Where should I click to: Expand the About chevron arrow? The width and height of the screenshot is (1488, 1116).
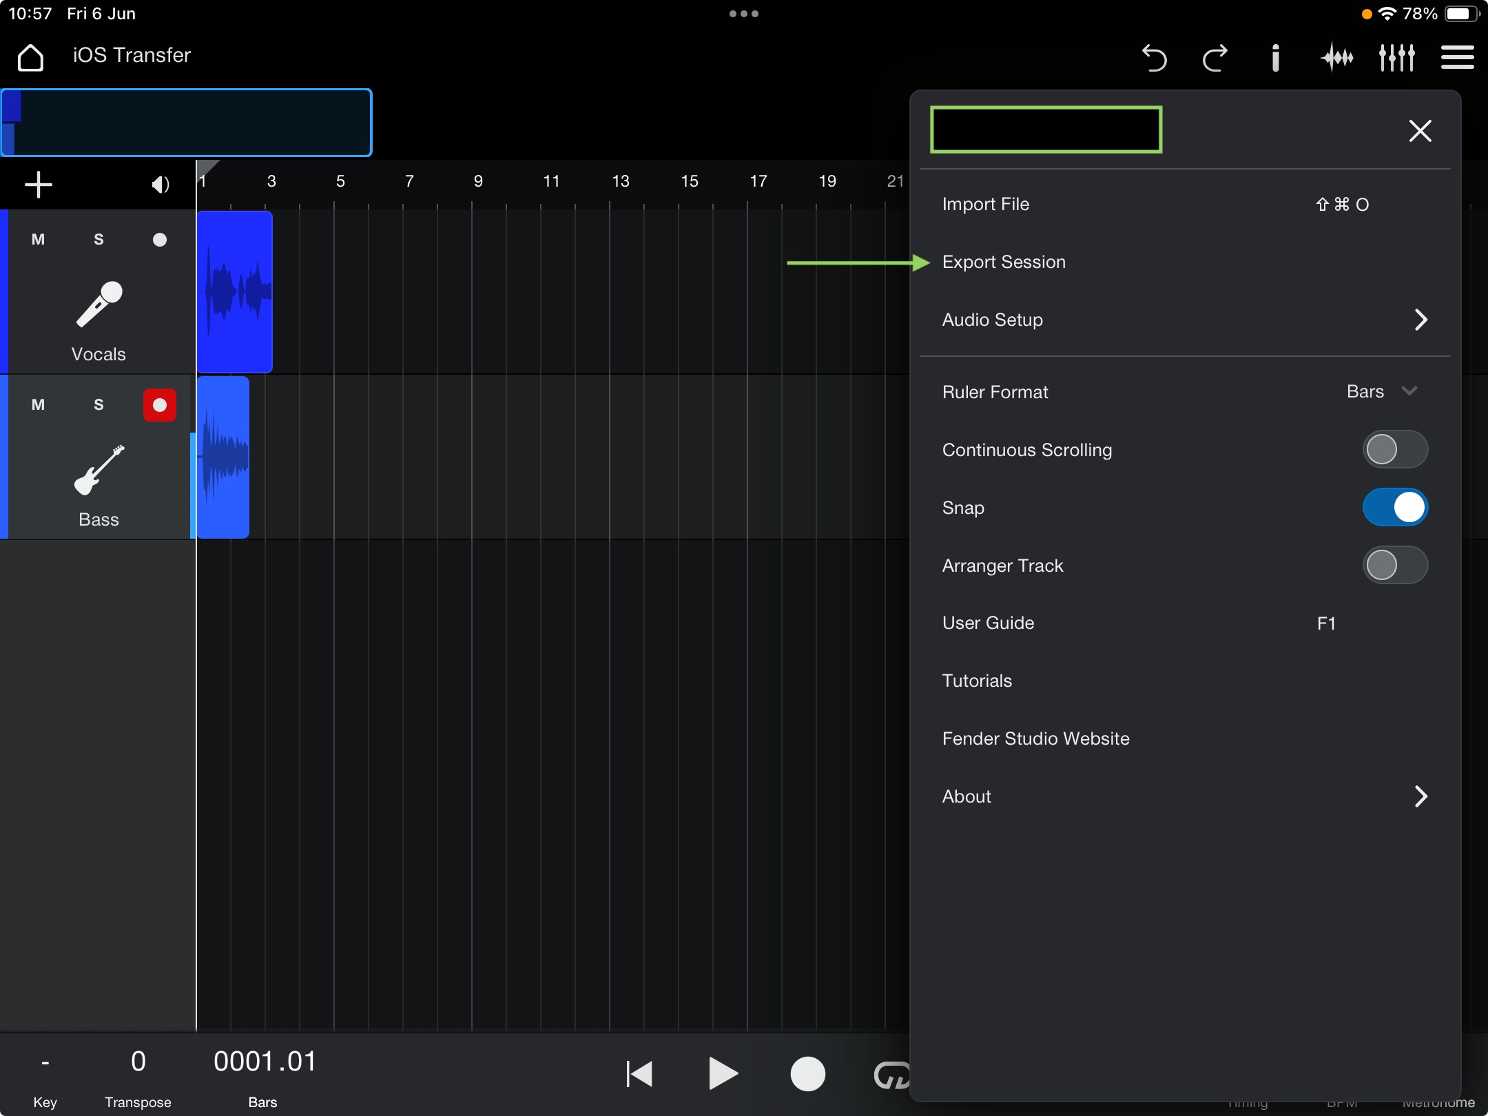[1420, 796]
